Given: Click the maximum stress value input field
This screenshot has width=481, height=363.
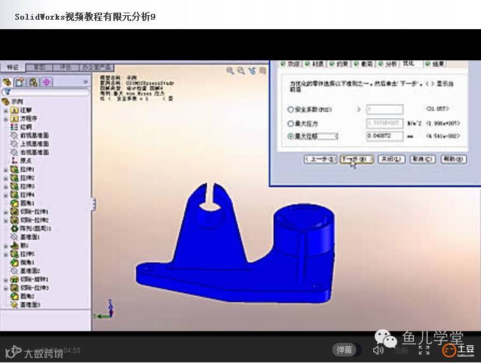Looking at the screenshot, I should (385, 124).
